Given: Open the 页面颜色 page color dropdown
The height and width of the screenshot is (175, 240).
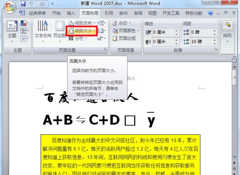Looking at the screenshot, I should 126,31.
